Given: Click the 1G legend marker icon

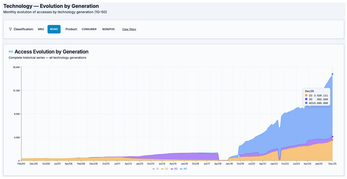Looking at the screenshot, I should (154, 169).
